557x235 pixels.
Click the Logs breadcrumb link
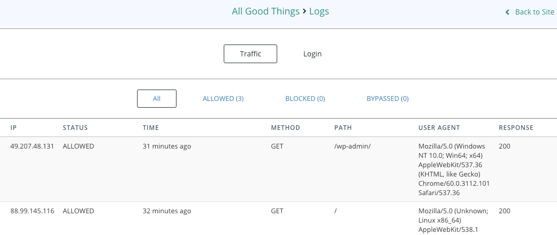[x=319, y=11]
